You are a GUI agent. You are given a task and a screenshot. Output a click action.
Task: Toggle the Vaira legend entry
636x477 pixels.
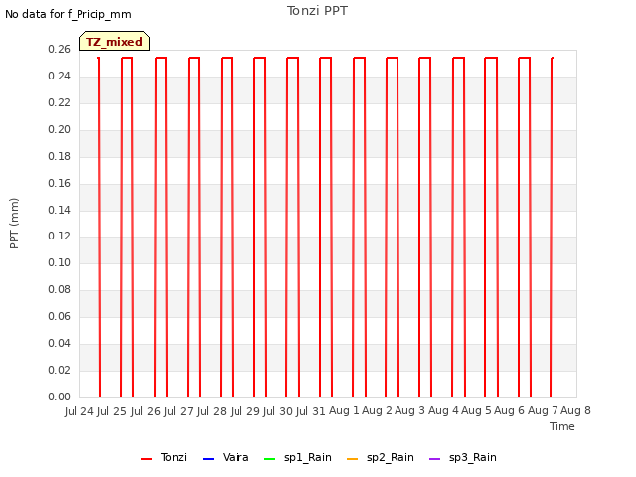[226, 457]
